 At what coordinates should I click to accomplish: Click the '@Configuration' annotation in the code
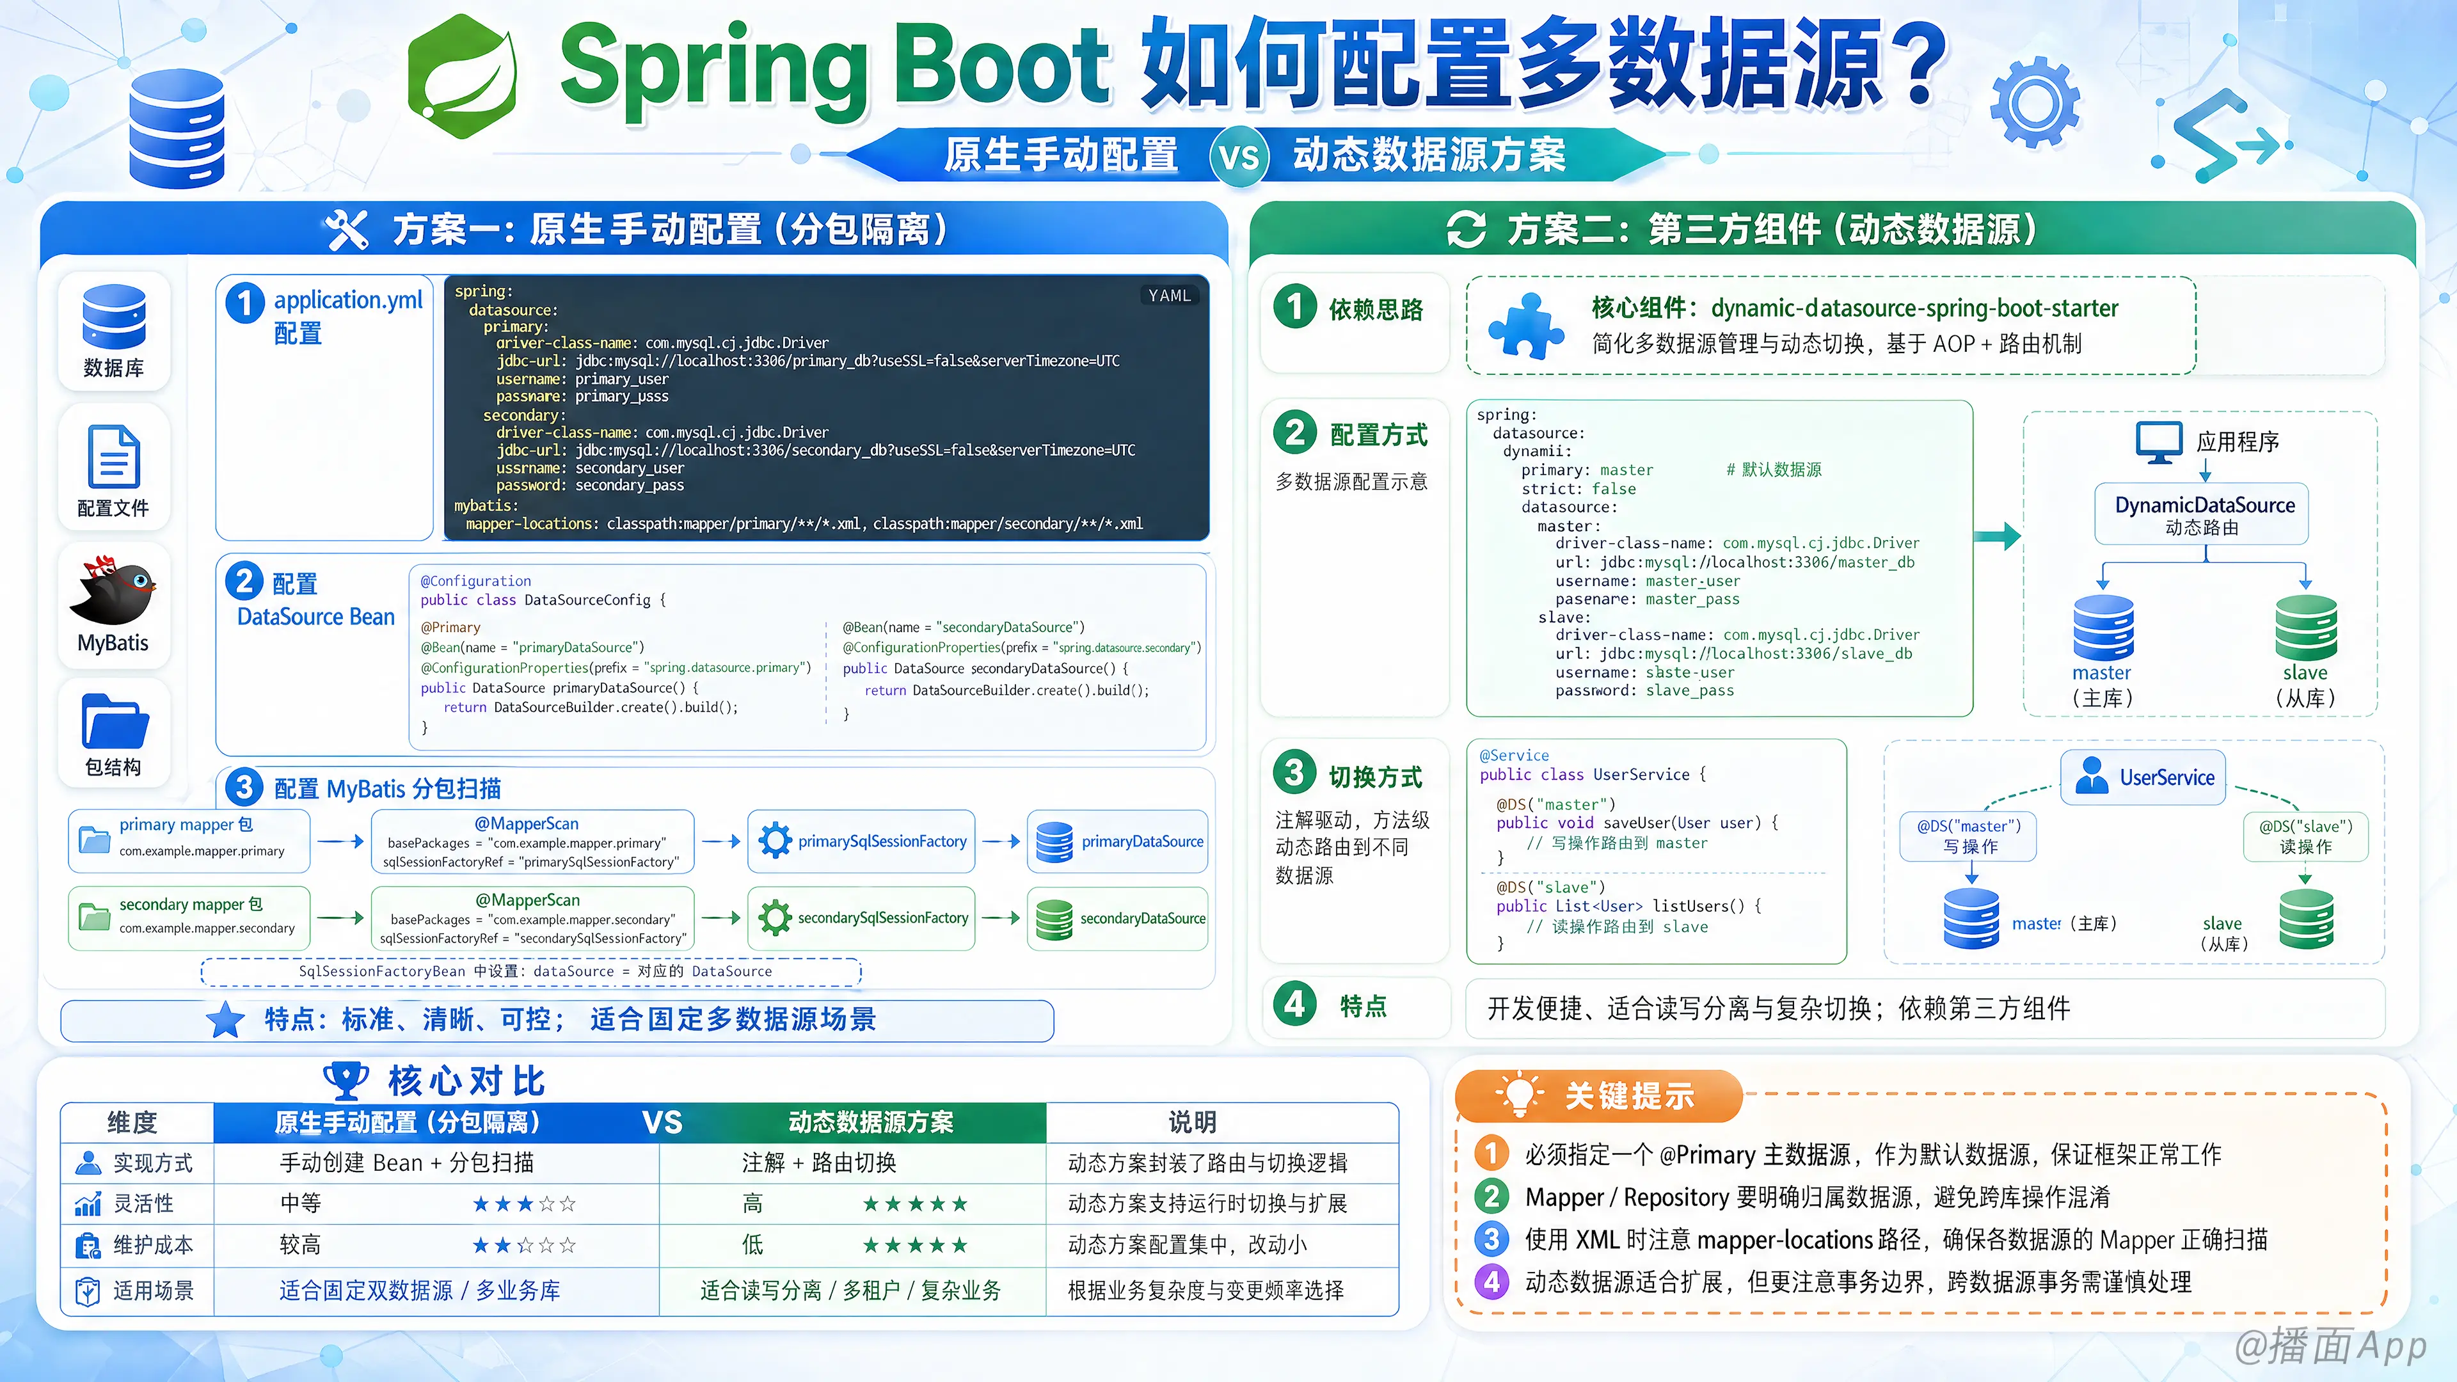[476, 581]
